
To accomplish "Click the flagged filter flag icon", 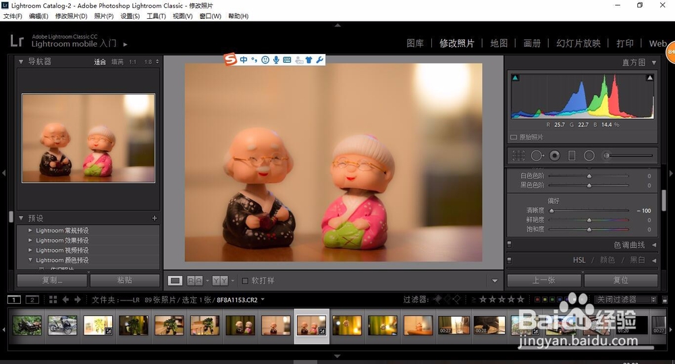I will 438,299.
